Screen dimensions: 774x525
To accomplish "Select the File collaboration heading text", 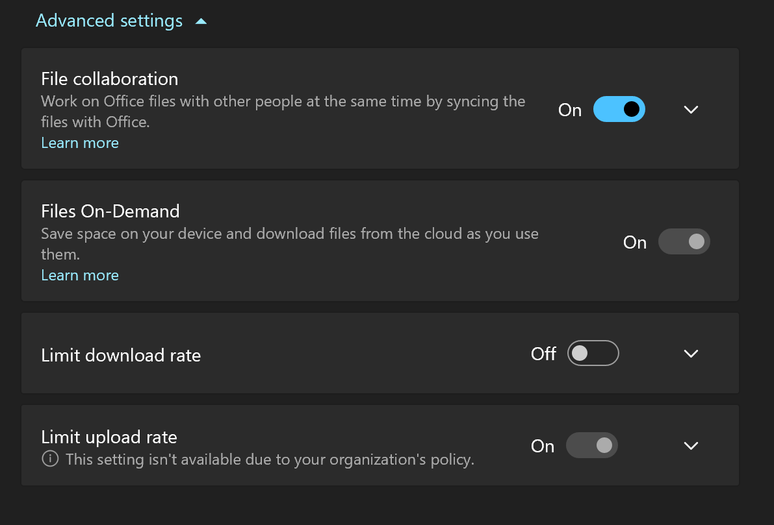I will point(110,79).
